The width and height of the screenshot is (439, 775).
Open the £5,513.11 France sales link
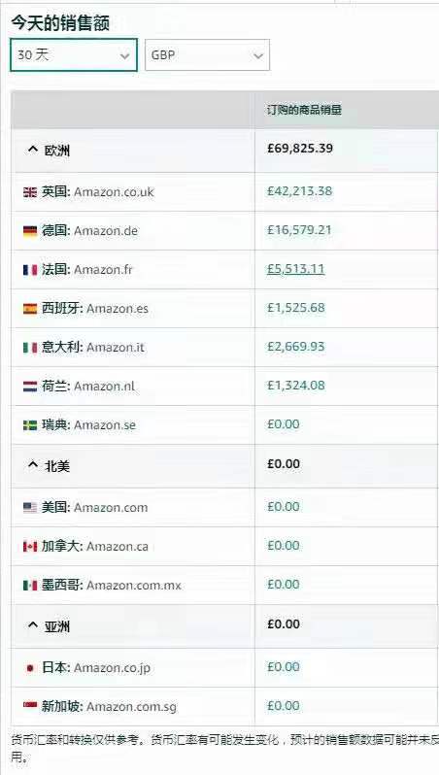[295, 269]
